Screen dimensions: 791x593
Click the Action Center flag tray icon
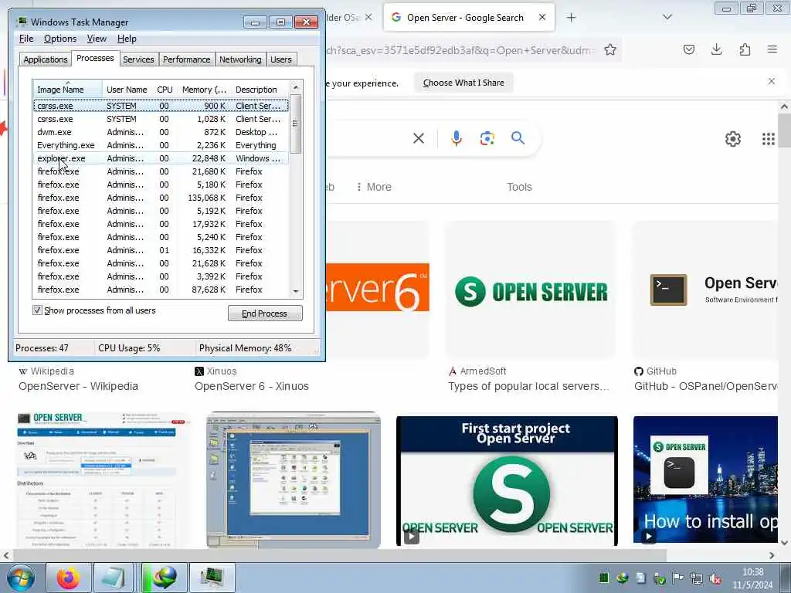[678, 578]
